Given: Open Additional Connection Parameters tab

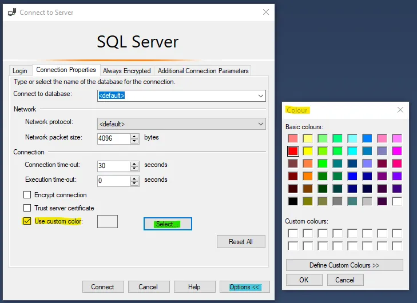Looking at the screenshot, I should [203, 71].
